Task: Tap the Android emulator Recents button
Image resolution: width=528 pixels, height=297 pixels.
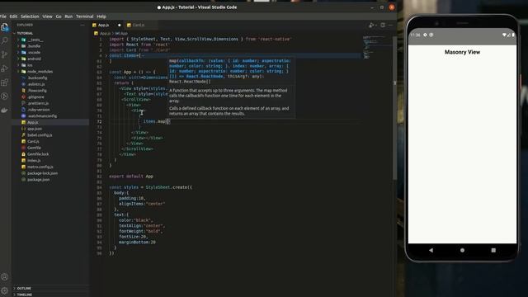Action: [493, 250]
